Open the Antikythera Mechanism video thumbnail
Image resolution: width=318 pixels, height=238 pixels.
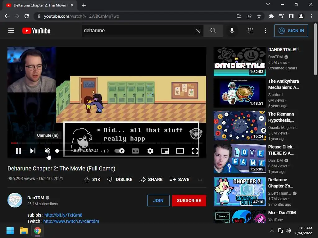coord(239,93)
